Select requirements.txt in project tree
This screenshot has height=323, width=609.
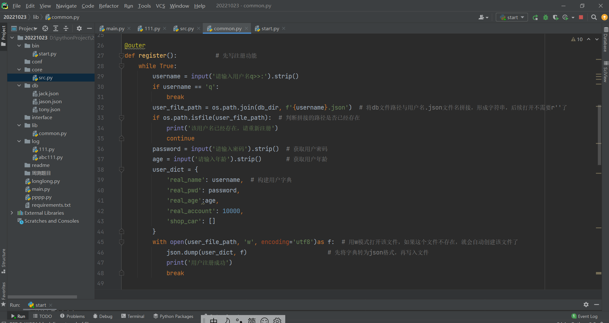click(48, 205)
